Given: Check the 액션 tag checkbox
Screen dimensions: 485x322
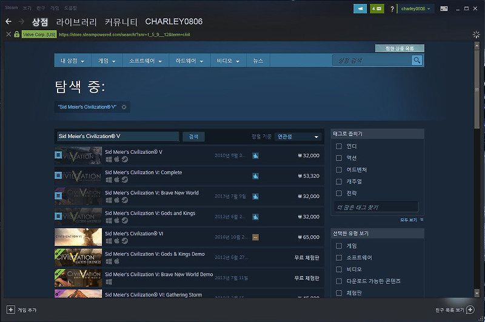Looking at the screenshot, I should [x=339, y=158].
